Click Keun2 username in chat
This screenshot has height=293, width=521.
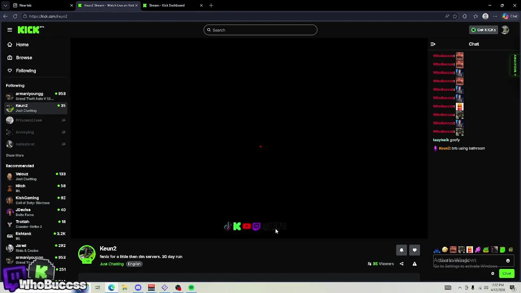pyautogui.click(x=444, y=149)
